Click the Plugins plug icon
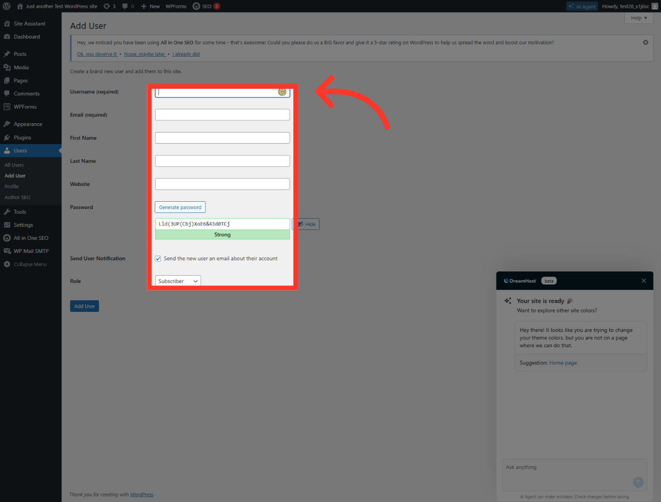Image resolution: width=661 pixels, height=502 pixels. click(x=7, y=138)
